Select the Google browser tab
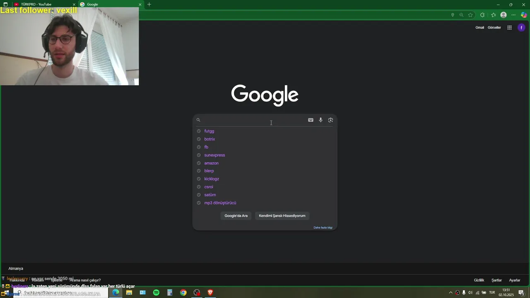 [111, 5]
